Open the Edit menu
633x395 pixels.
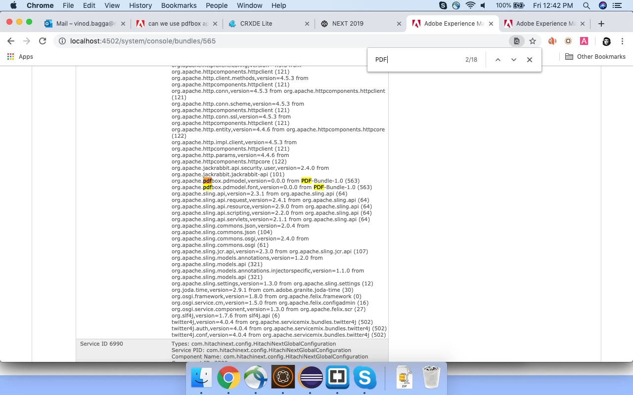pyautogui.click(x=89, y=5)
